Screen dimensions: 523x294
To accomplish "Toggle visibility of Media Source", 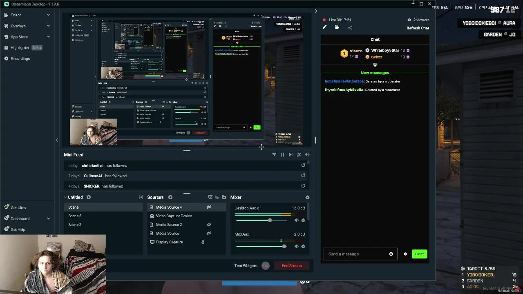I will (x=209, y=233).
